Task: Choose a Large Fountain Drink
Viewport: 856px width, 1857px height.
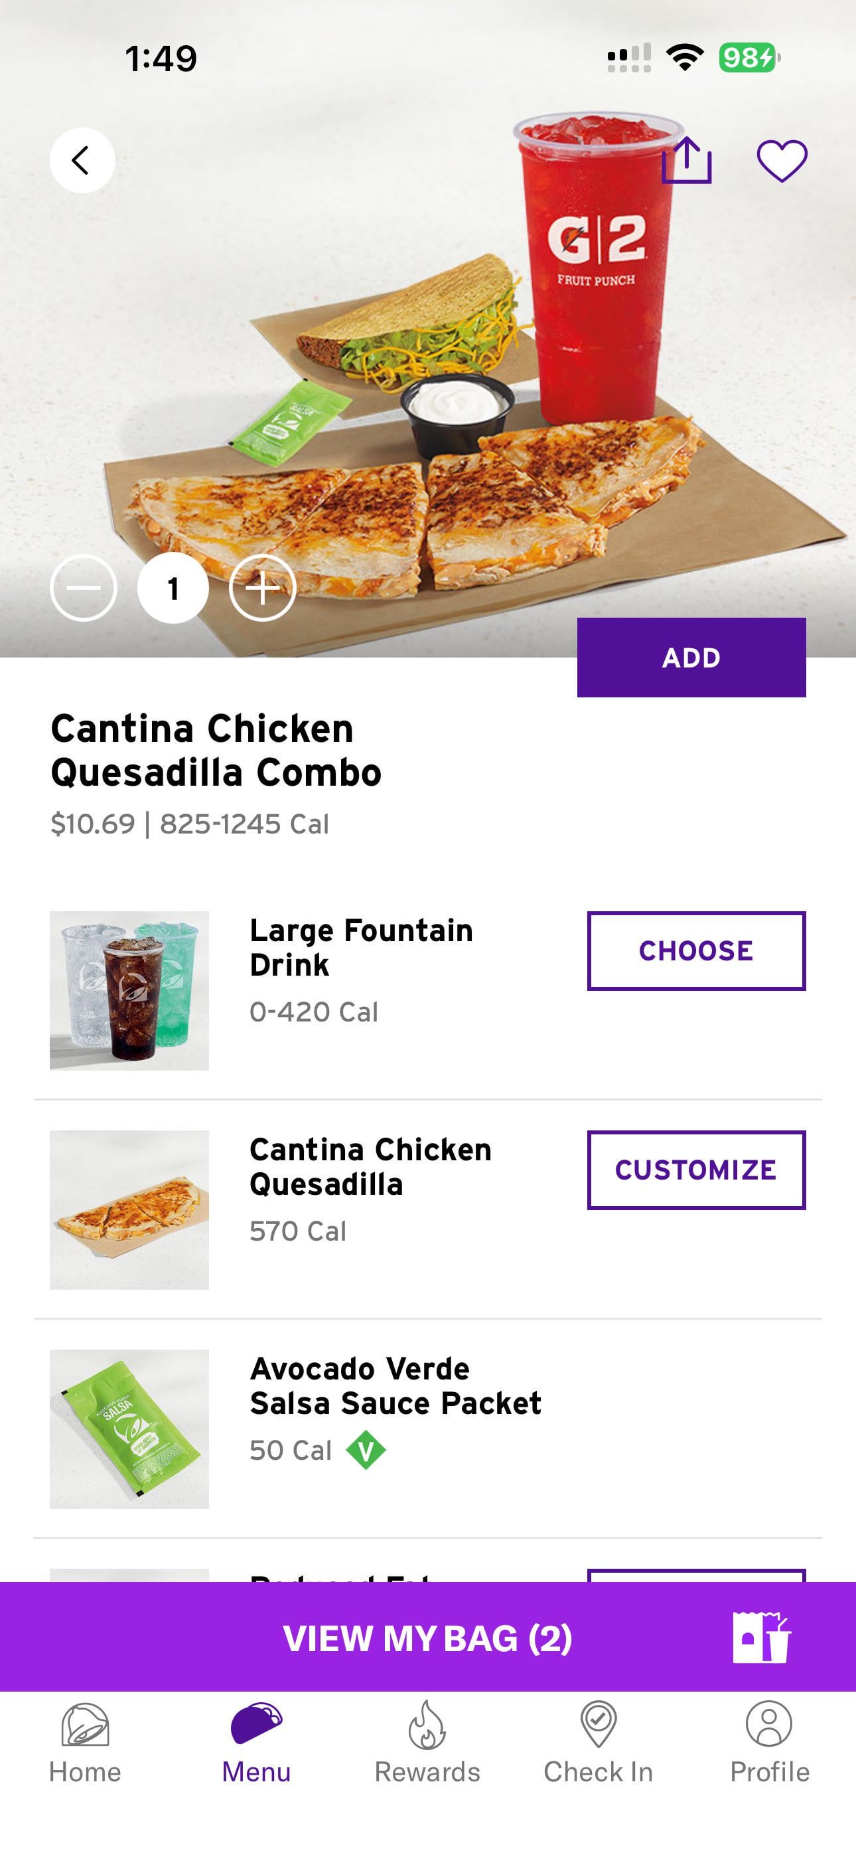Action: (x=696, y=951)
